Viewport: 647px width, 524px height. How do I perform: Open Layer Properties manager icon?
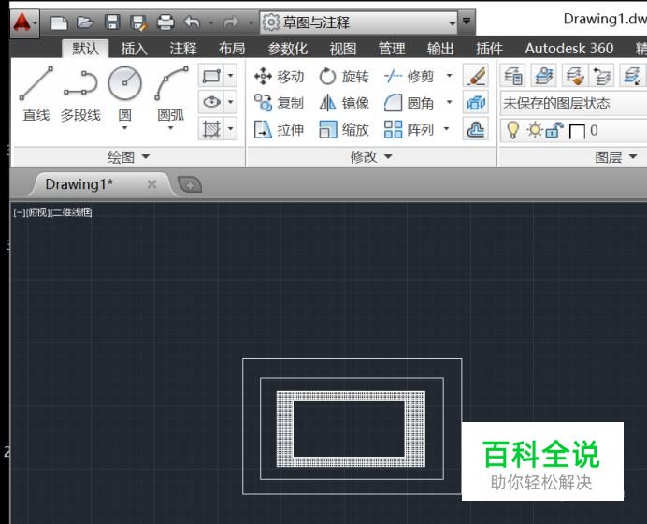[513, 76]
